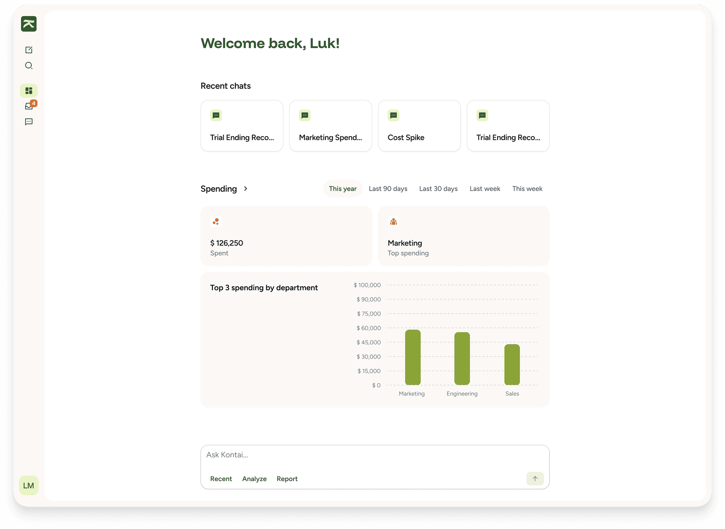Viewport: 725px width, 529px height.
Task: Open Marketing Spend chat card
Action: pyautogui.click(x=330, y=126)
